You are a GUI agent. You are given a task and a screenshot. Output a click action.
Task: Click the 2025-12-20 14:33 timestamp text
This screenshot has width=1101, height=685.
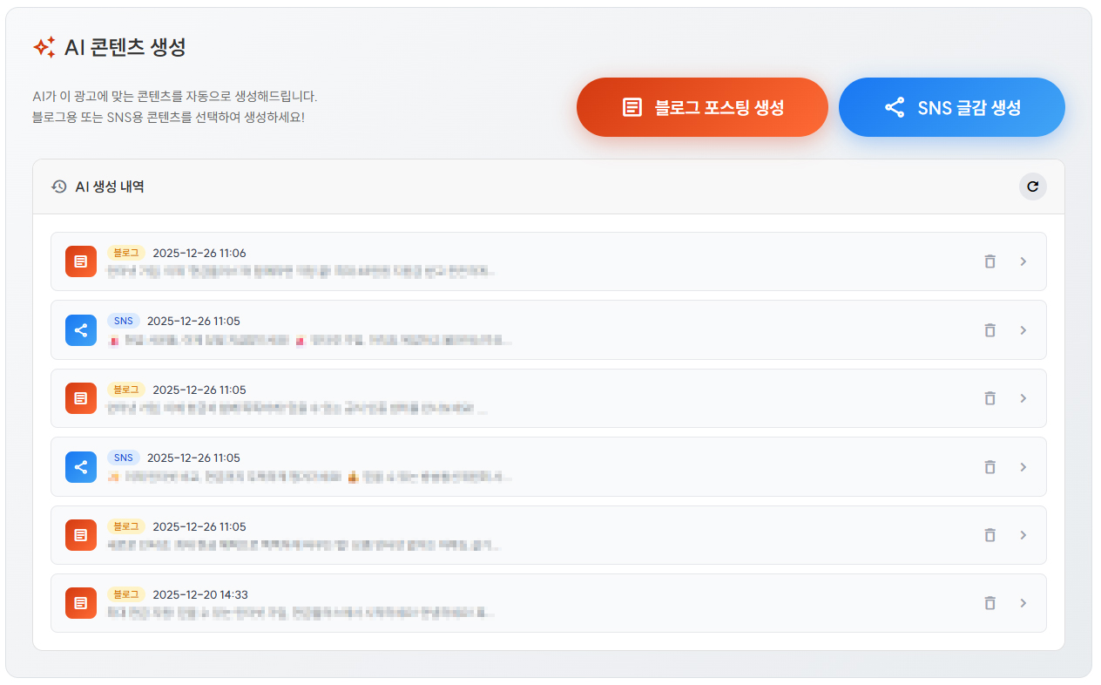tap(200, 594)
